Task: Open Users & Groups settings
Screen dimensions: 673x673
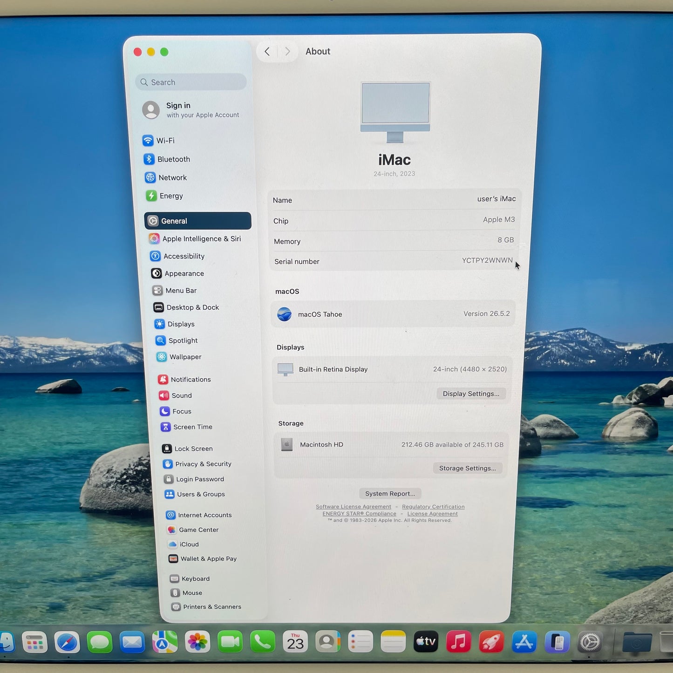Action: (x=195, y=494)
